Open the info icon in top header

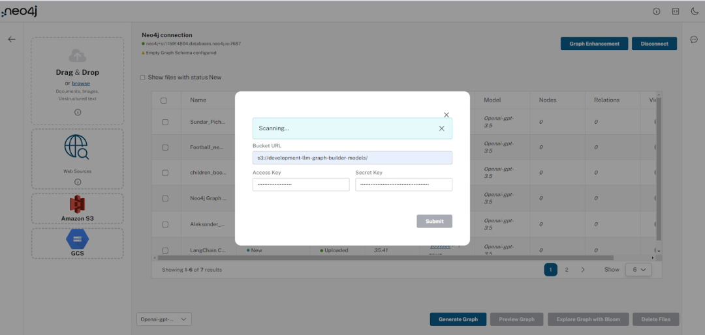click(x=657, y=12)
